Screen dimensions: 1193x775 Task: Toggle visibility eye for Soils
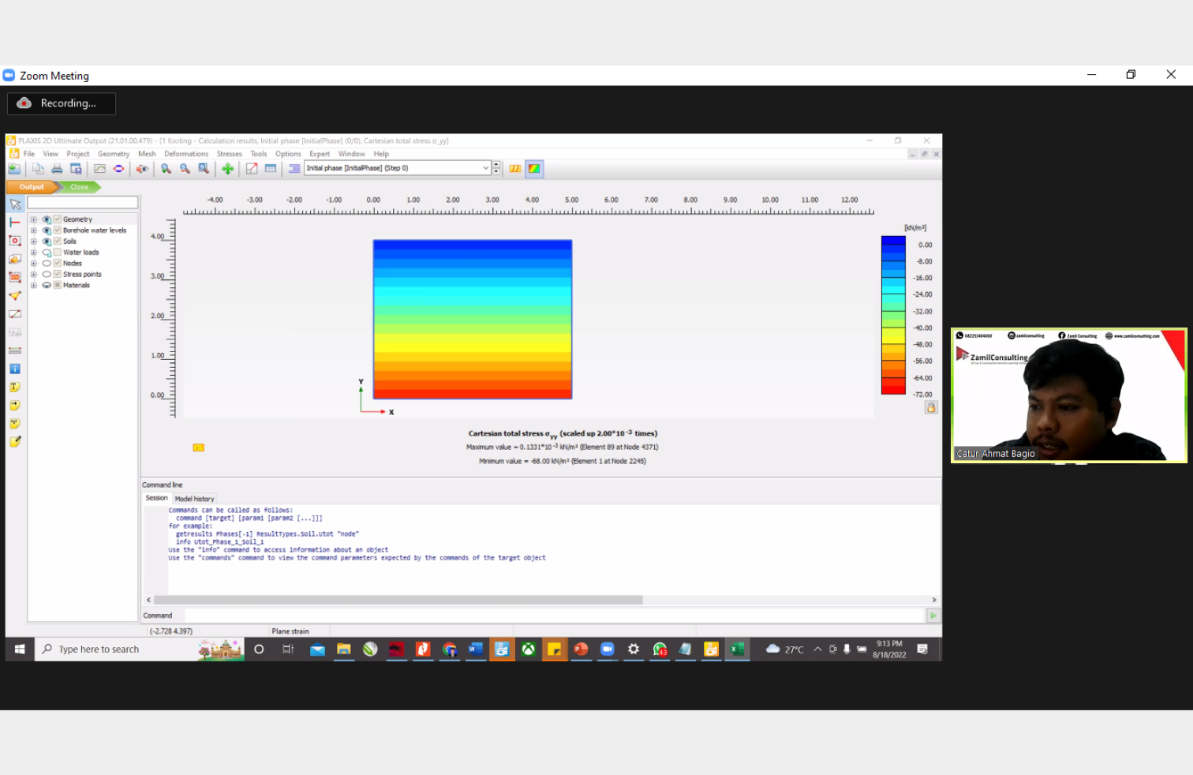[x=47, y=241]
